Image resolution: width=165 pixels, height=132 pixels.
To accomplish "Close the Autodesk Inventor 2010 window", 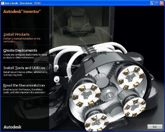I will click(162, 3).
